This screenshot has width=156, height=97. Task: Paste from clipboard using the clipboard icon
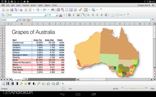30,10
